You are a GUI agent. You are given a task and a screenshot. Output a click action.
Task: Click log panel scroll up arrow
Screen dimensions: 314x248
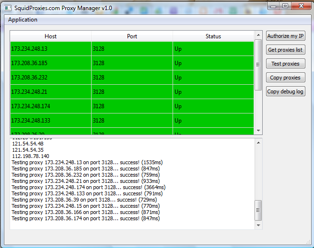(x=258, y=143)
